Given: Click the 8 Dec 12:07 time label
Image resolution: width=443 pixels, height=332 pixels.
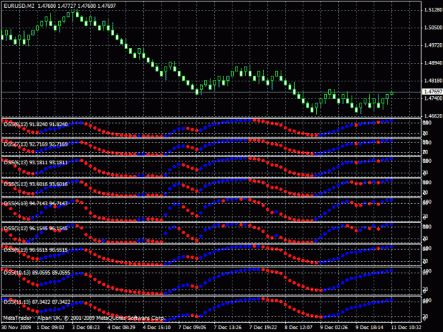Looking at the screenshot, I should 298,328.
